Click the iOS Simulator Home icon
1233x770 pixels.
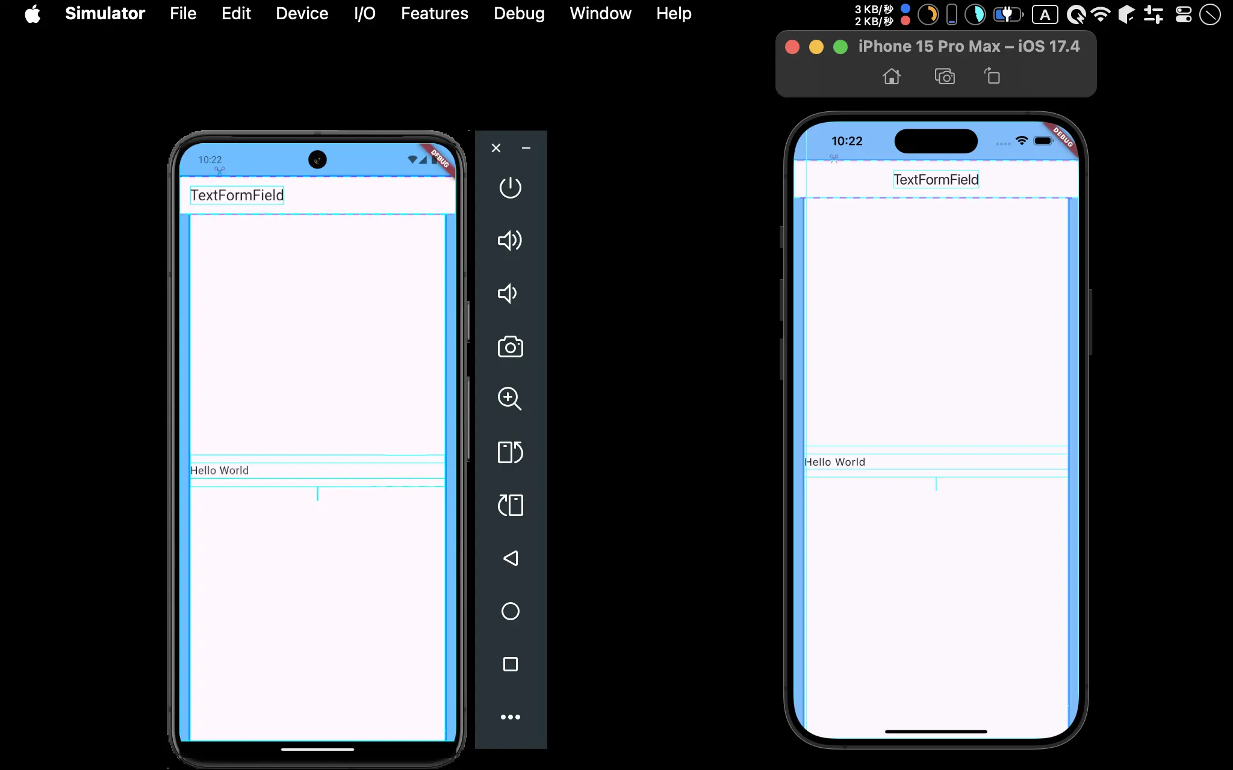point(892,76)
